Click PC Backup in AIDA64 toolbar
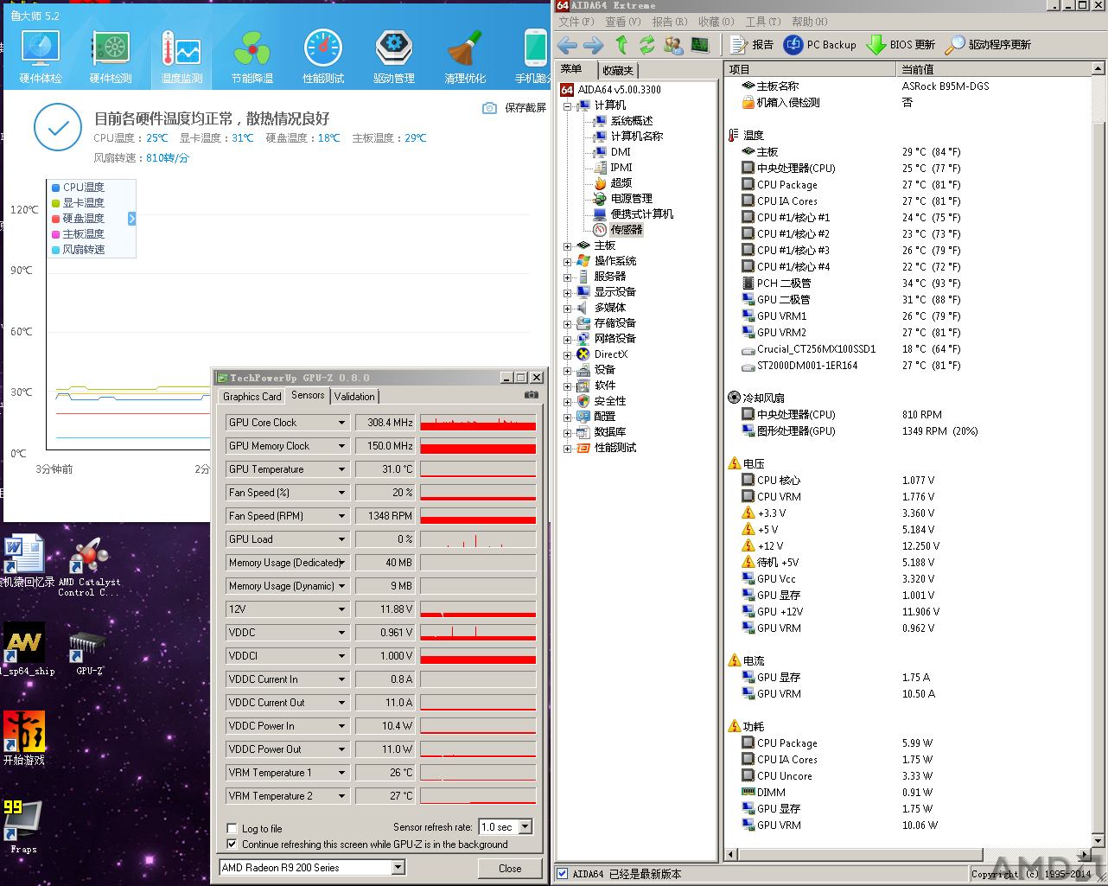This screenshot has height=886, width=1108. tap(819, 45)
